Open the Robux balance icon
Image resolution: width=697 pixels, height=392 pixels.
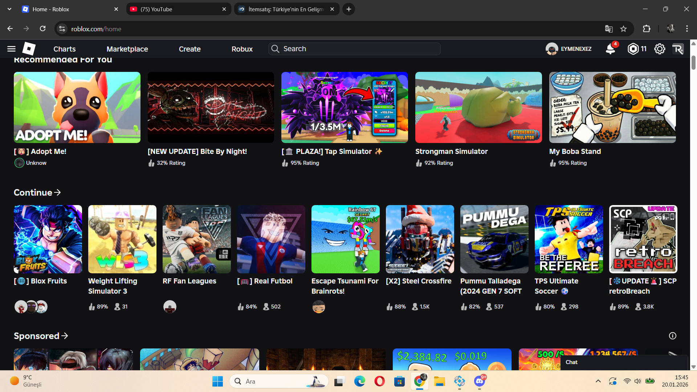pos(633,49)
